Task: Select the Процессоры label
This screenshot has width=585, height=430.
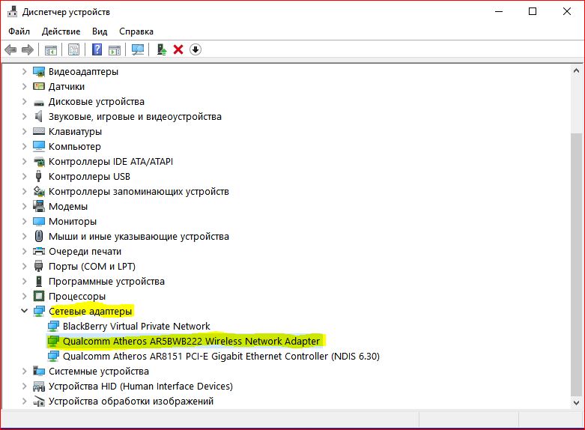Action: click(x=77, y=297)
